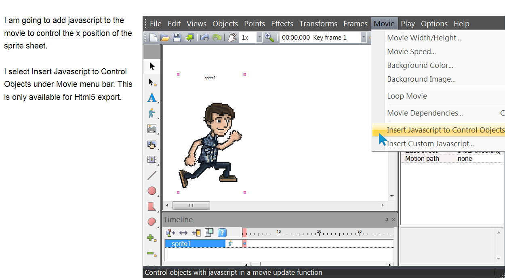The width and height of the screenshot is (505, 278).
Task: Click the magnifier zoom icon
Action: coord(269,38)
